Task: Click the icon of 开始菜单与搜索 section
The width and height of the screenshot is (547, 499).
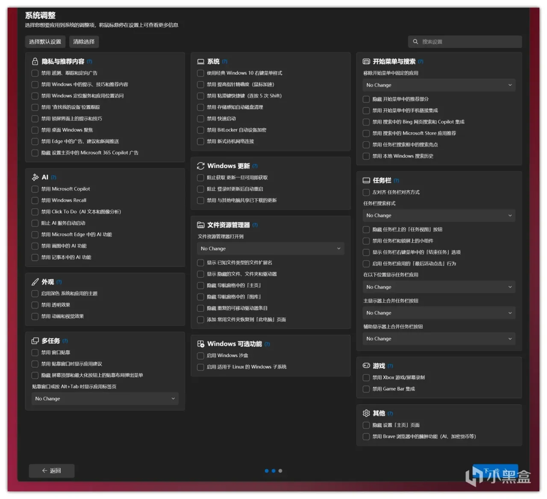Action: pos(366,62)
